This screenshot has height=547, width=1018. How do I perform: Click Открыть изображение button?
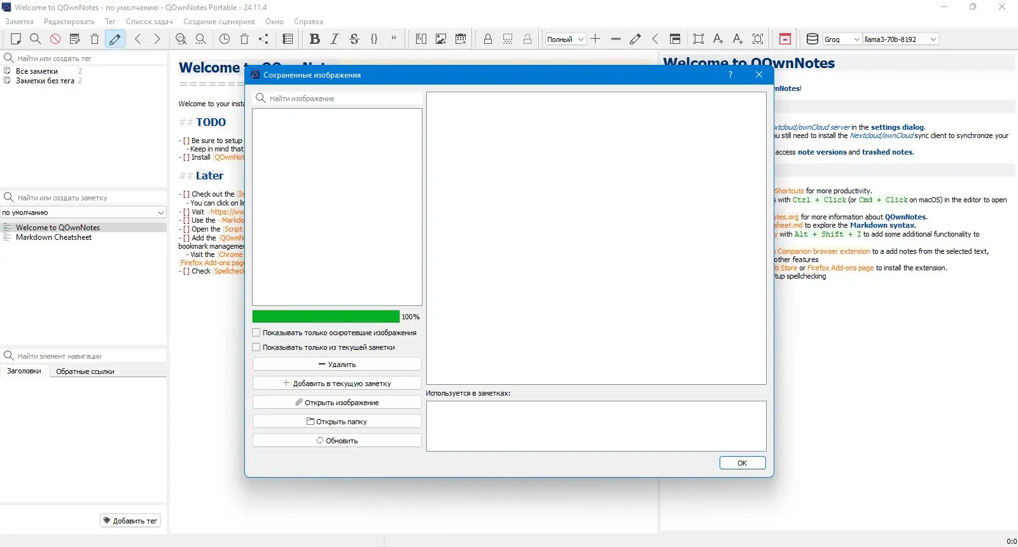click(x=337, y=403)
